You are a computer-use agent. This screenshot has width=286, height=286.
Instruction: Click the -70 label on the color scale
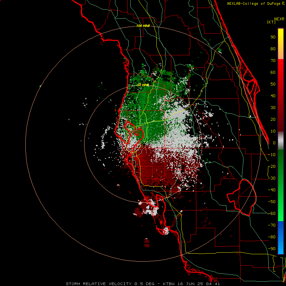272,225
